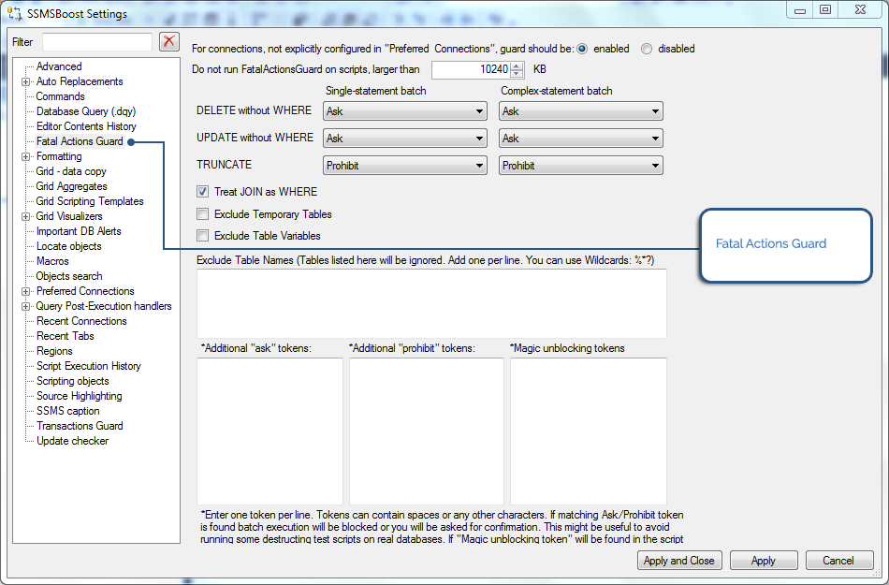Open Grid - data copy settings
Screen dimensions: 889x585
click(71, 171)
